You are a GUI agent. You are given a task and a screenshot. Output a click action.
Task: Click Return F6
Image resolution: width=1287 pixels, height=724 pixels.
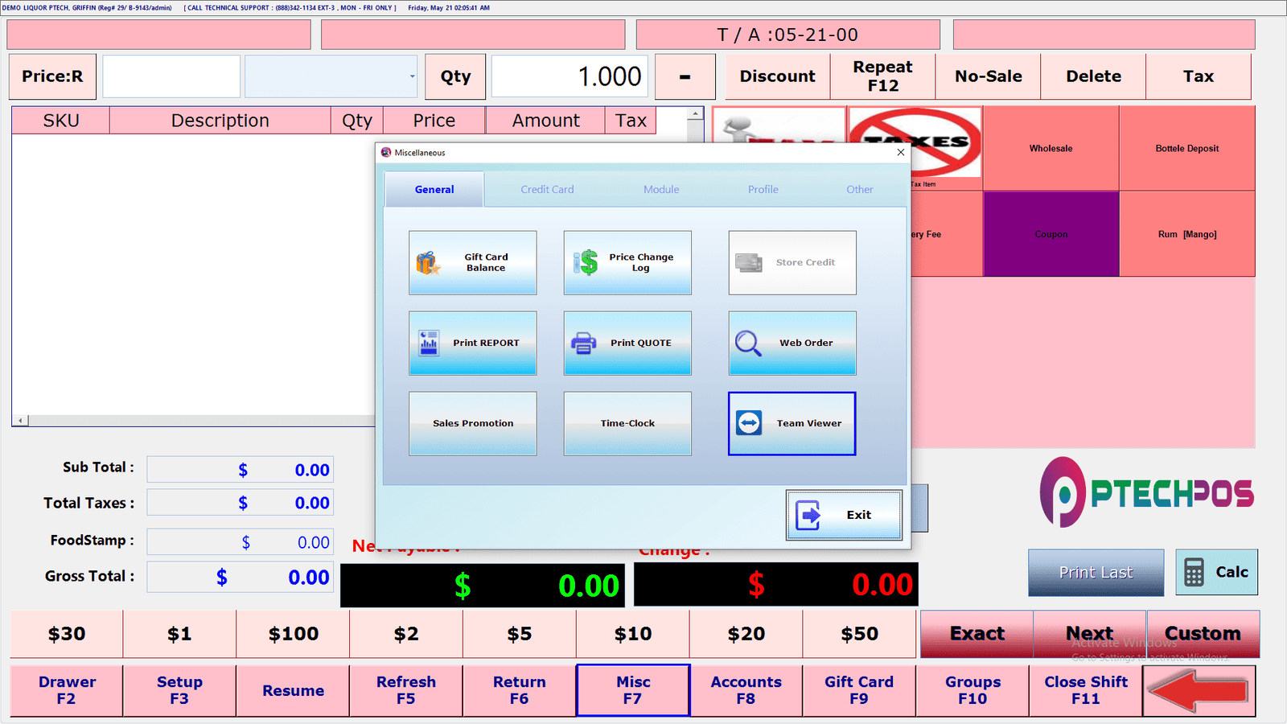click(x=520, y=690)
